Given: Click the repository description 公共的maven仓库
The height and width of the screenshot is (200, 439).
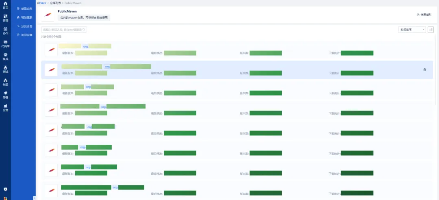Looking at the screenshot, I should (84, 17).
